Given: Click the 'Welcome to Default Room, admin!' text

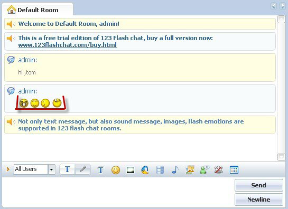Looking at the screenshot, I should (69, 24).
